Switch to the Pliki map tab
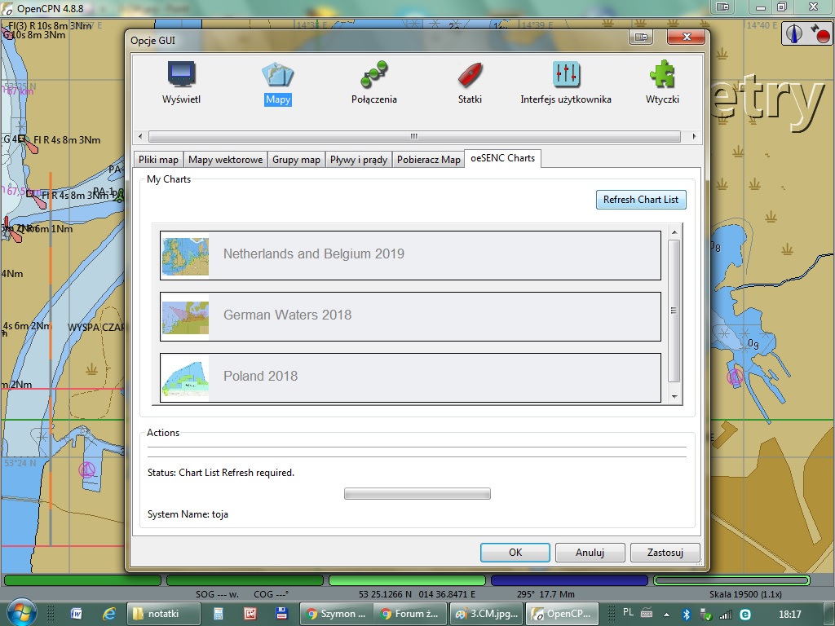This screenshot has height=626, width=835. [x=159, y=160]
